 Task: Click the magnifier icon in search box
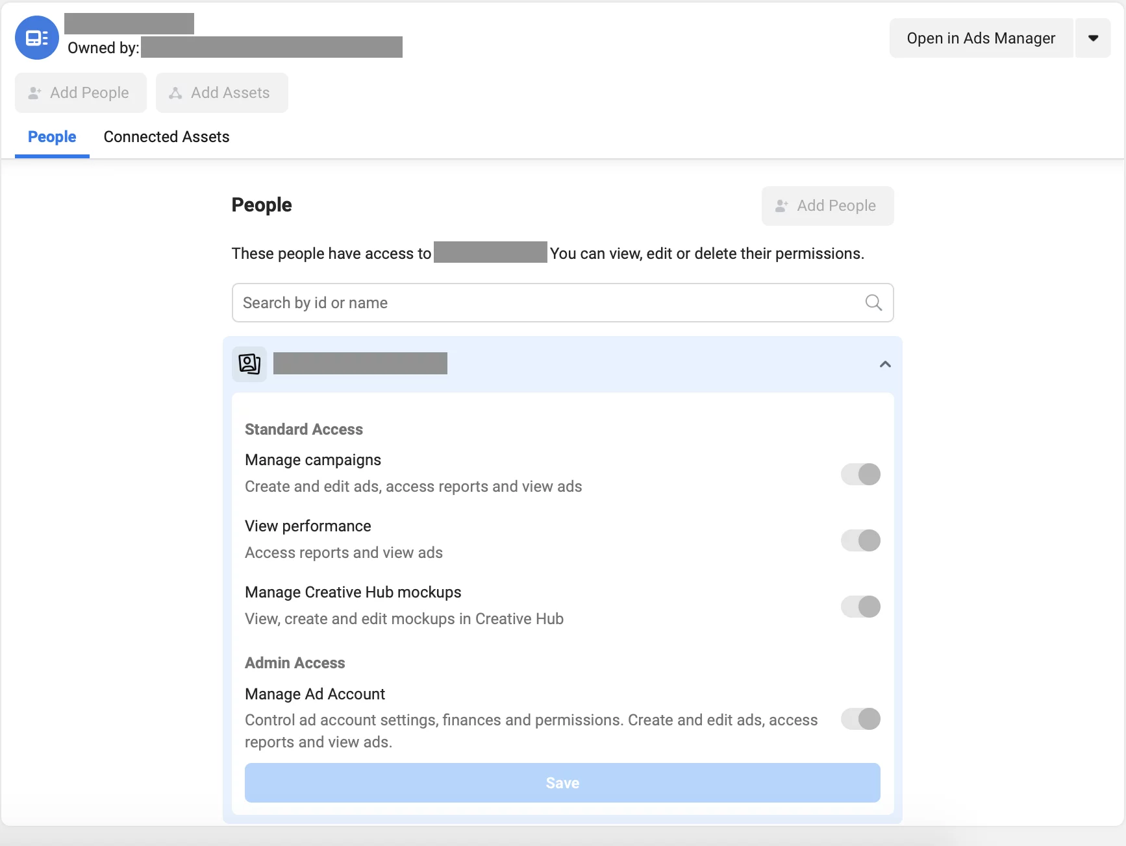tap(873, 303)
